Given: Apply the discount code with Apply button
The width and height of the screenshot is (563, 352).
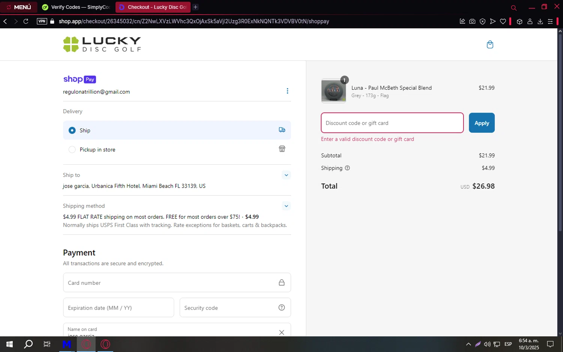Looking at the screenshot, I should [x=482, y=123].
